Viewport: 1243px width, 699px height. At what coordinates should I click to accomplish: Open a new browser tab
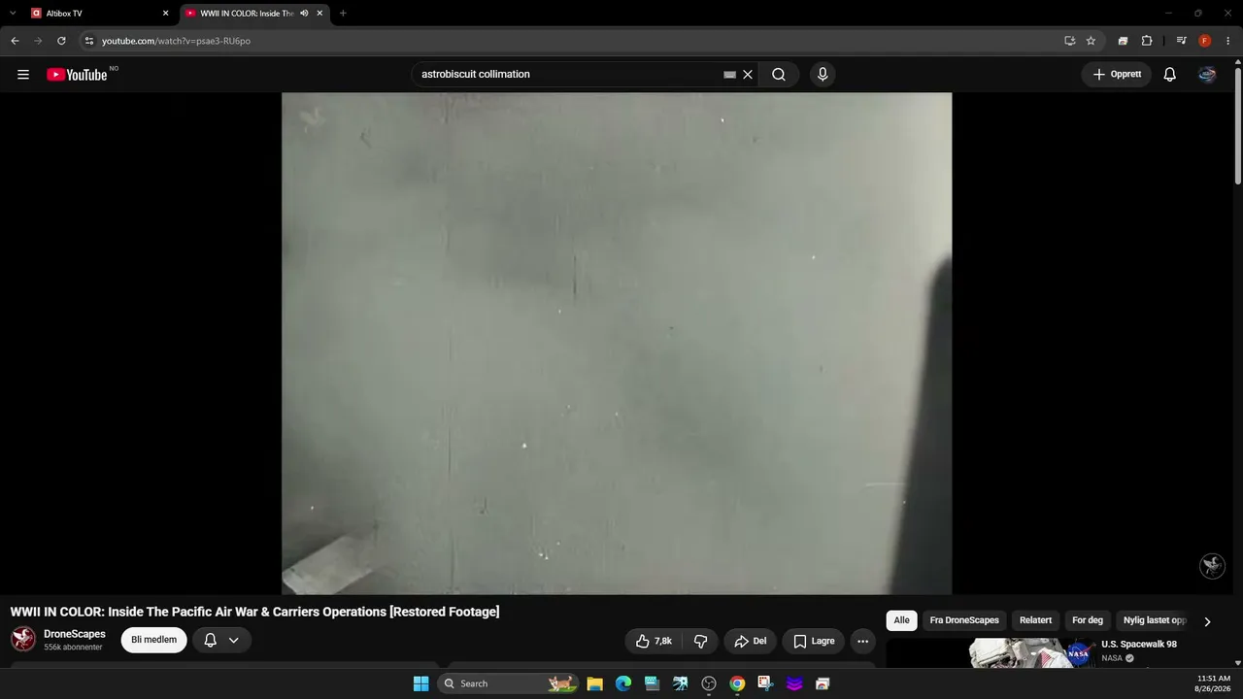click(x=343, y=14)
